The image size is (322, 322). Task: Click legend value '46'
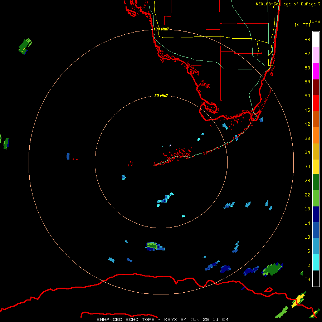(307, 110)
